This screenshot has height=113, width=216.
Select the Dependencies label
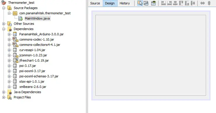(24, 29)
